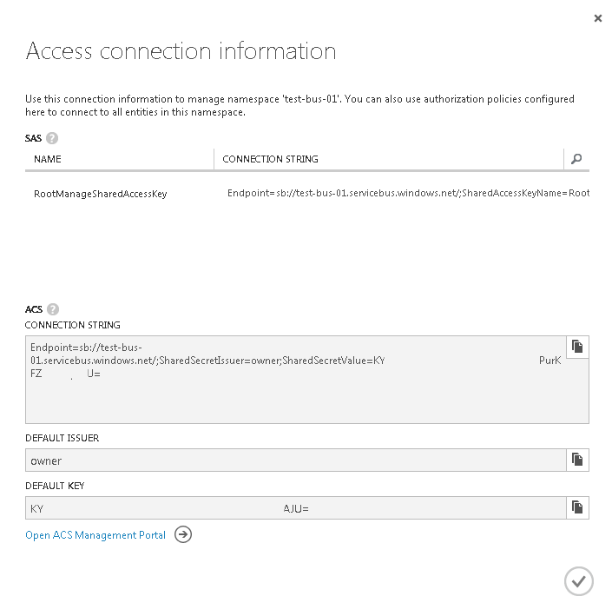Open the ACS Management Portal link
The height and width of the screenshot is (616, 612).
coord(95,535)
